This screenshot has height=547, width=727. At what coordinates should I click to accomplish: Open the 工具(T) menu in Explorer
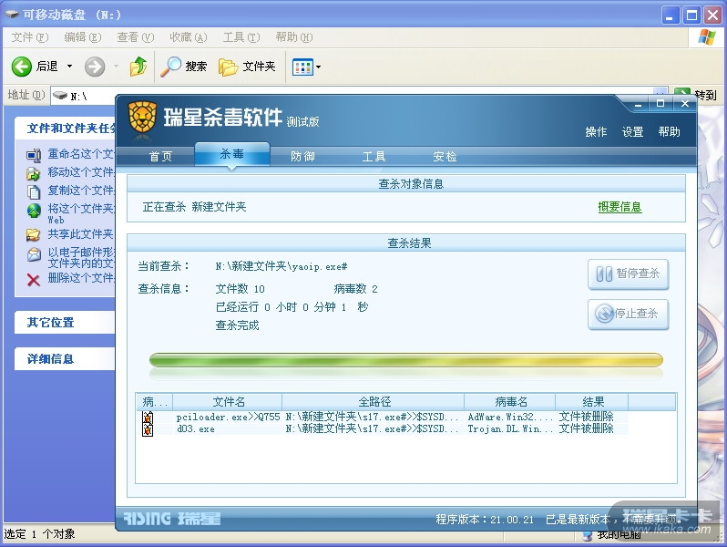pos(241,37)
